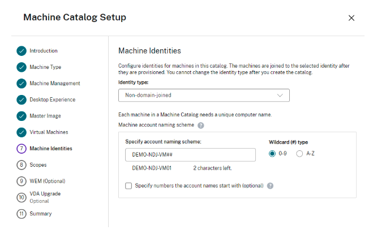377x230 pixels.
Task: Select the 0-9 wildcard type
Action: pyautogui.click(x=273, y=154)
